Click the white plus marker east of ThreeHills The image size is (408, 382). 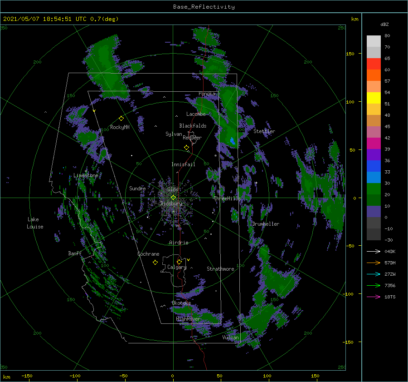(256, 183)
